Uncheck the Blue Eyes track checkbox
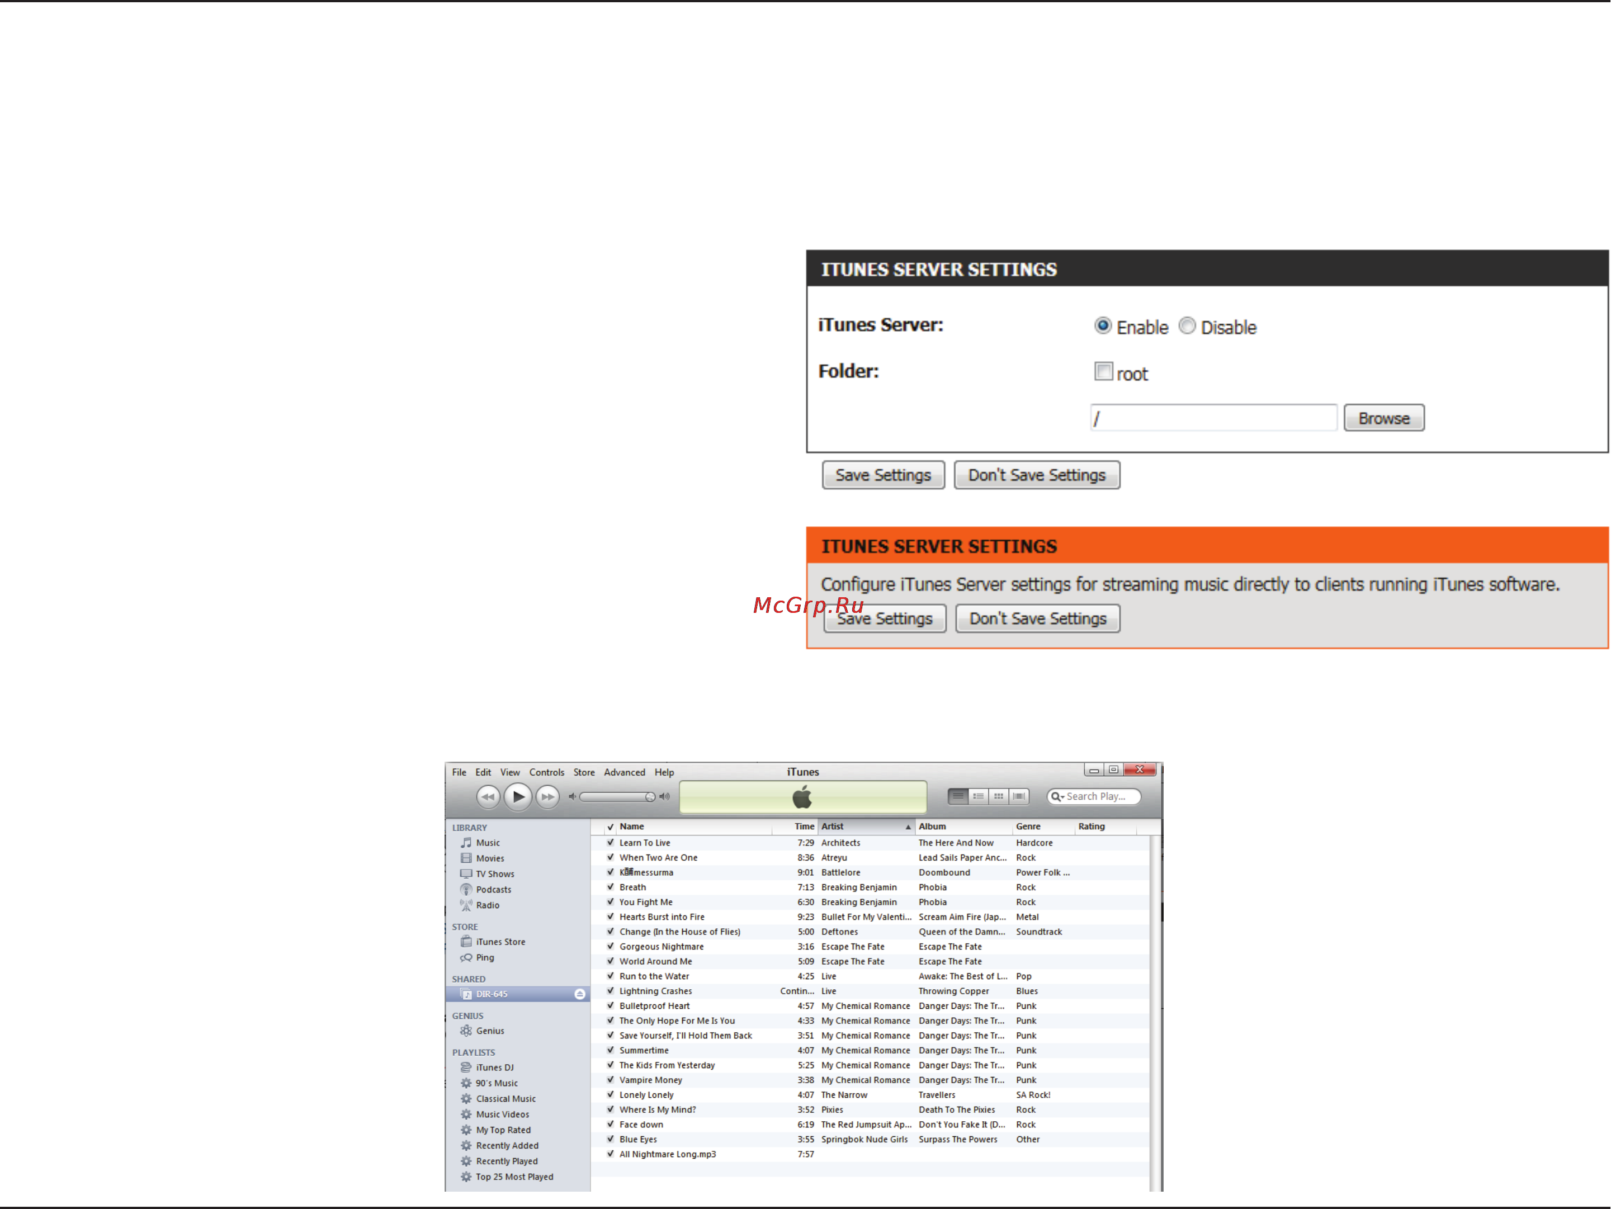This screenshot has width=1611, height=1209. click(x=610, y=1139)
